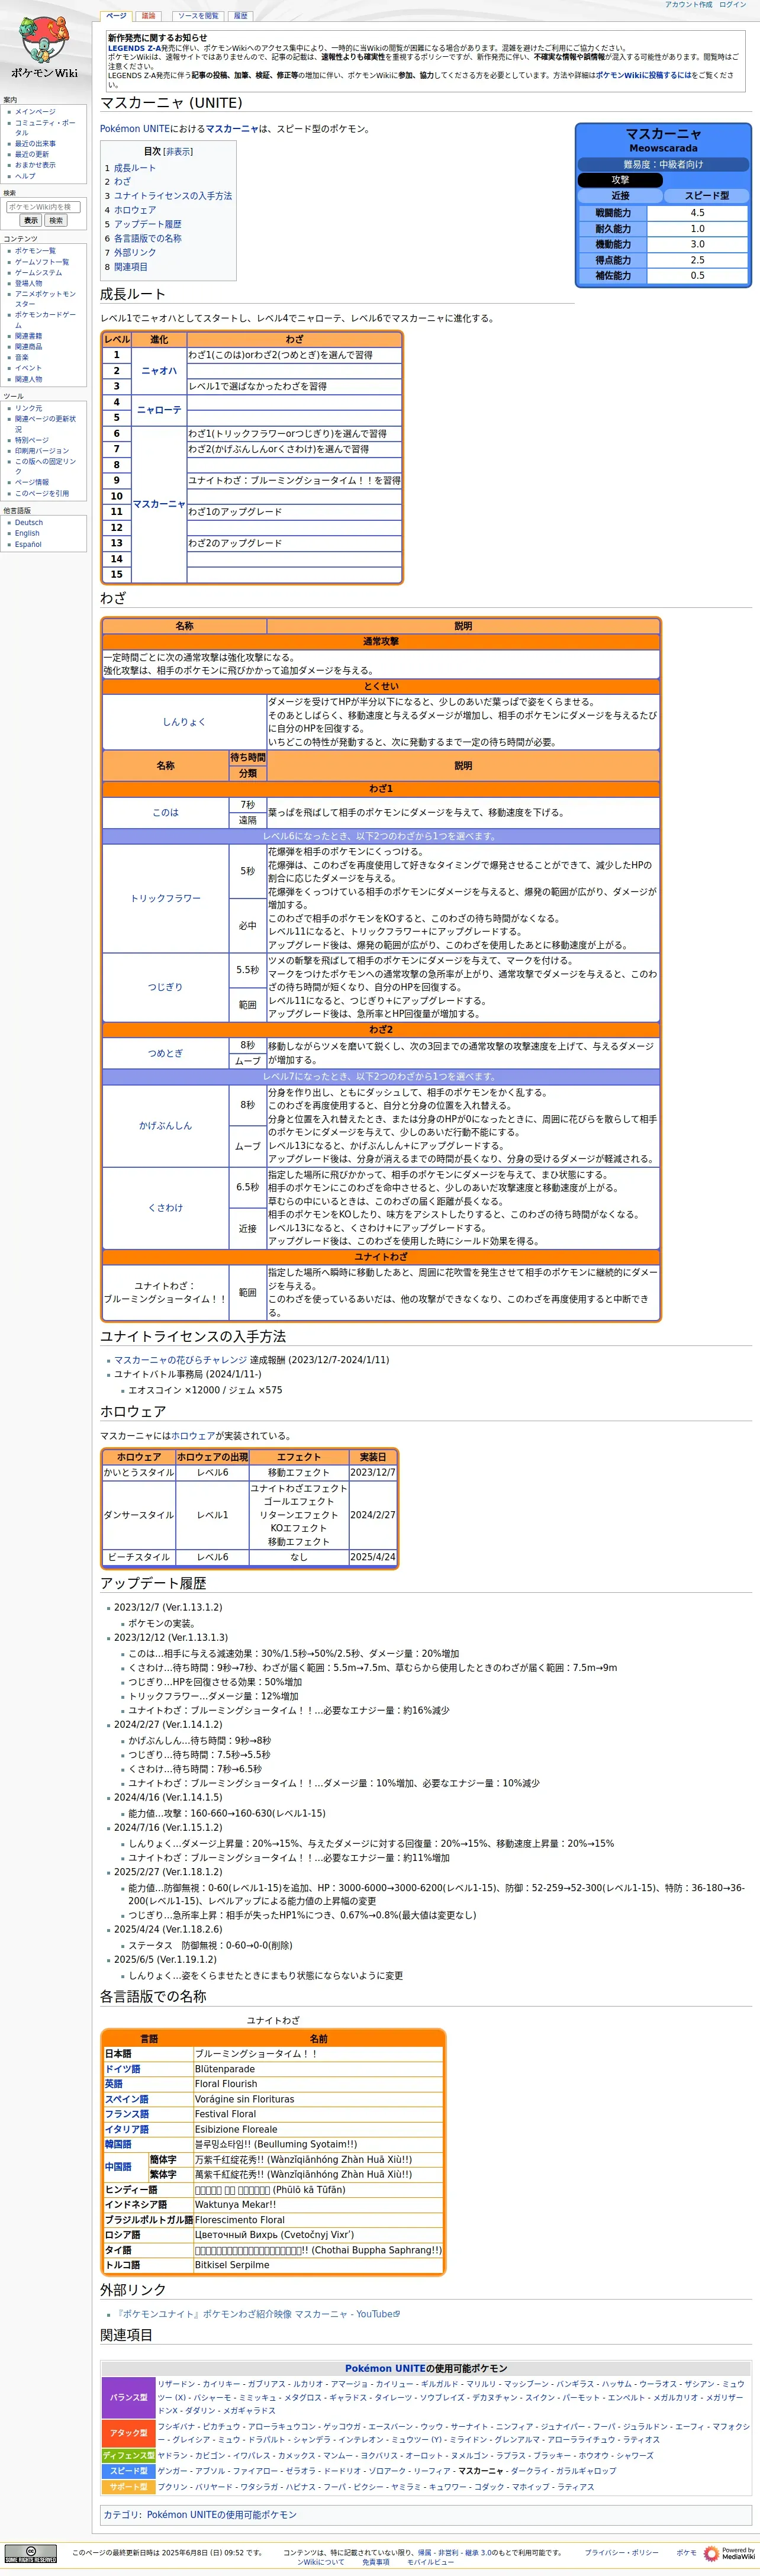Open 最近の更新 in sidebar
The width and height of the screenshot is (760, 2576).
32,154
